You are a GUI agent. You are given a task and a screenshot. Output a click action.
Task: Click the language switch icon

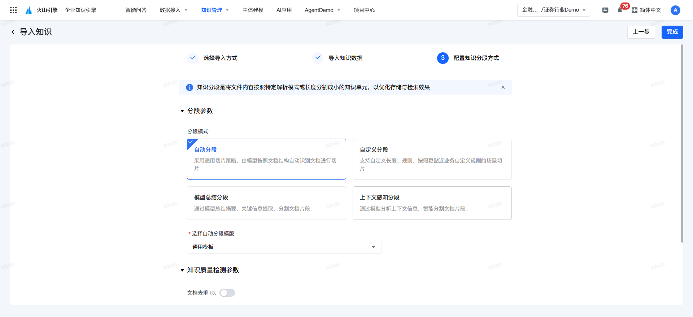point(635,10)
